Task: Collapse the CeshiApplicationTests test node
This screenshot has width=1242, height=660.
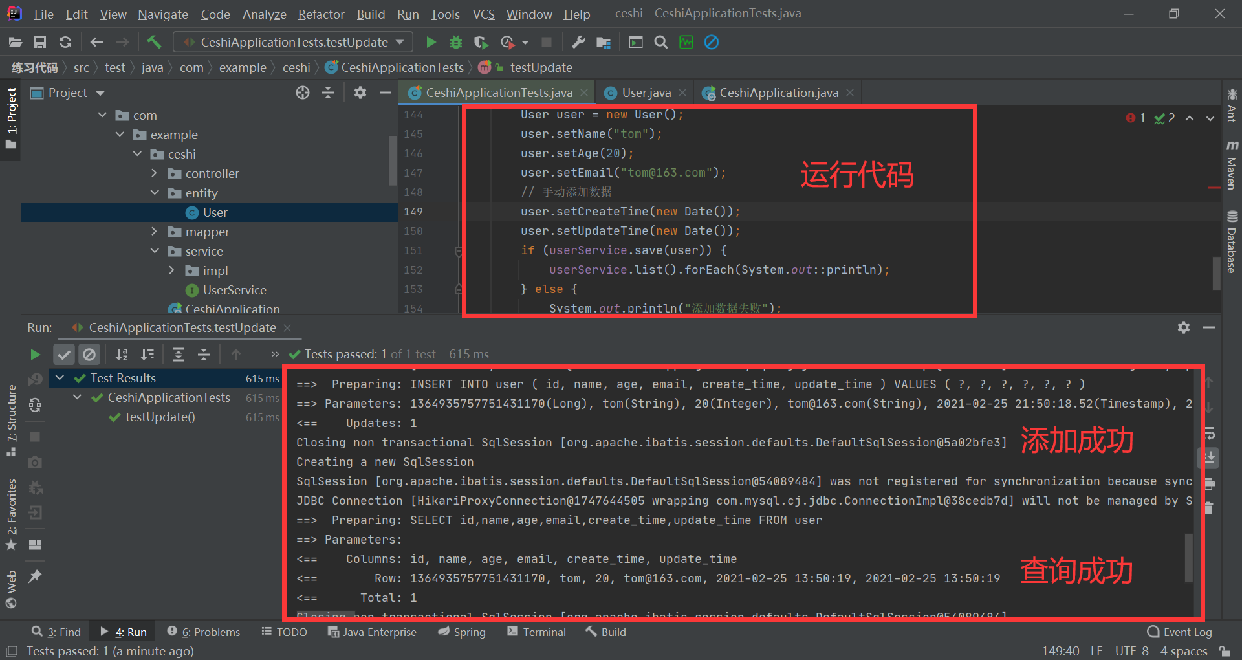Action: click(x=77, y=397)
